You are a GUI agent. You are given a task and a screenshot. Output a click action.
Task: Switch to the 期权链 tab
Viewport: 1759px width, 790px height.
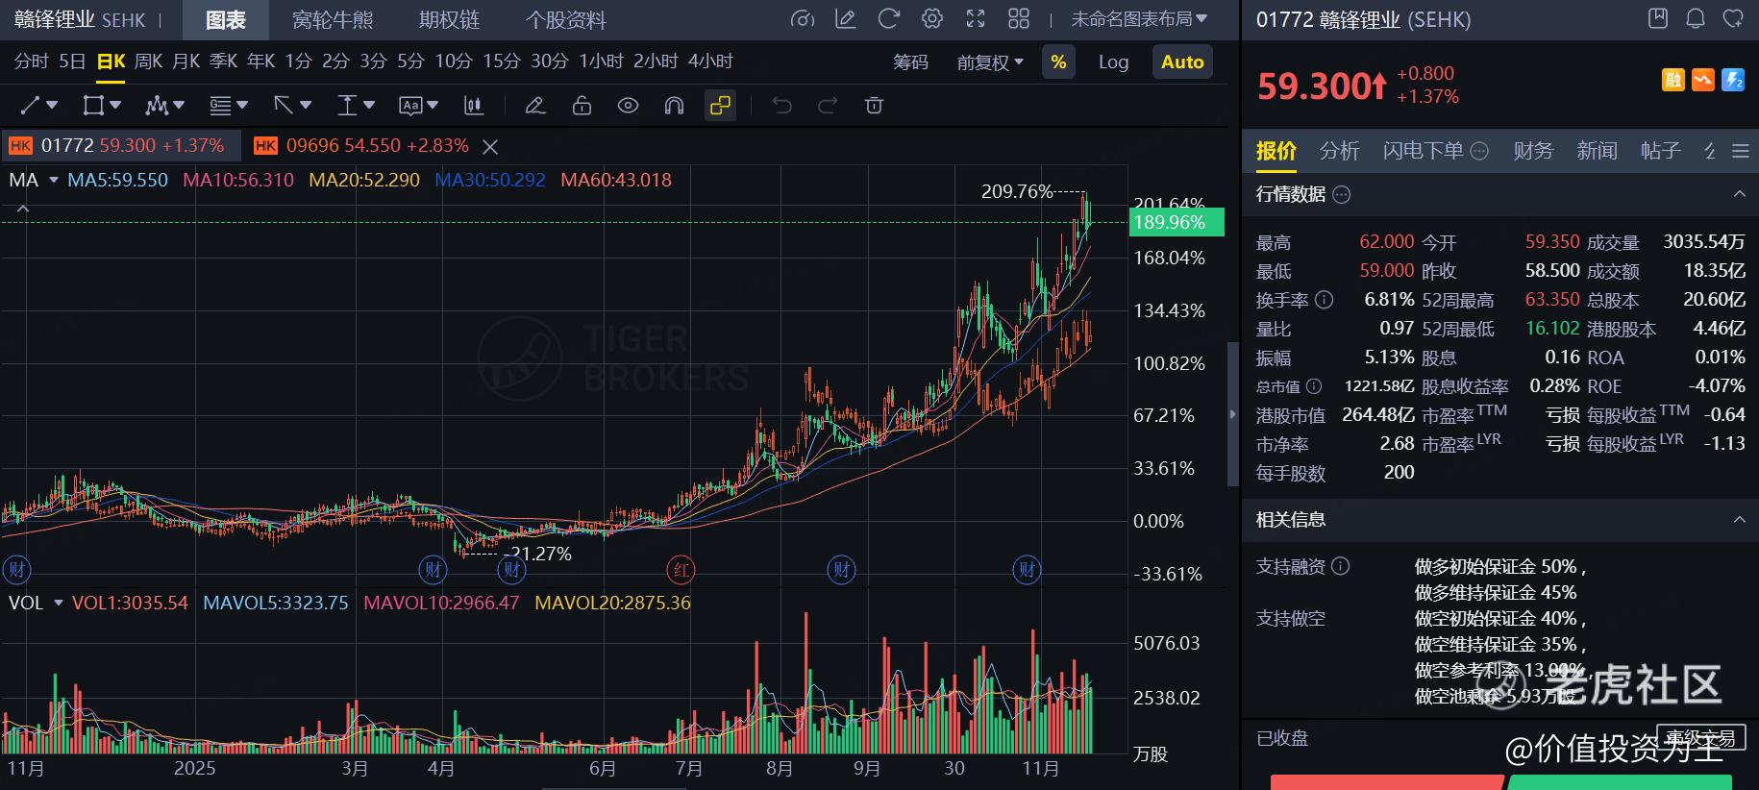click(x=449, y=20)
